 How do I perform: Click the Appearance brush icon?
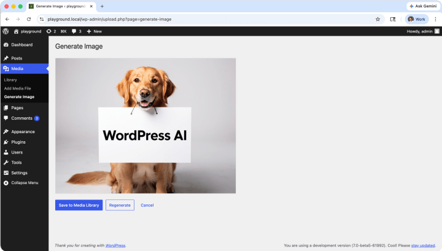[x=6, y=131]
